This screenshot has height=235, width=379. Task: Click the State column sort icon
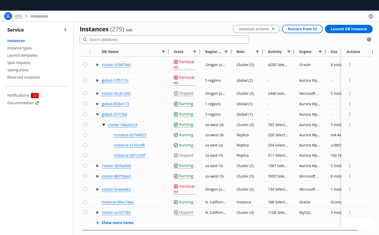click(x=194, y=52)
